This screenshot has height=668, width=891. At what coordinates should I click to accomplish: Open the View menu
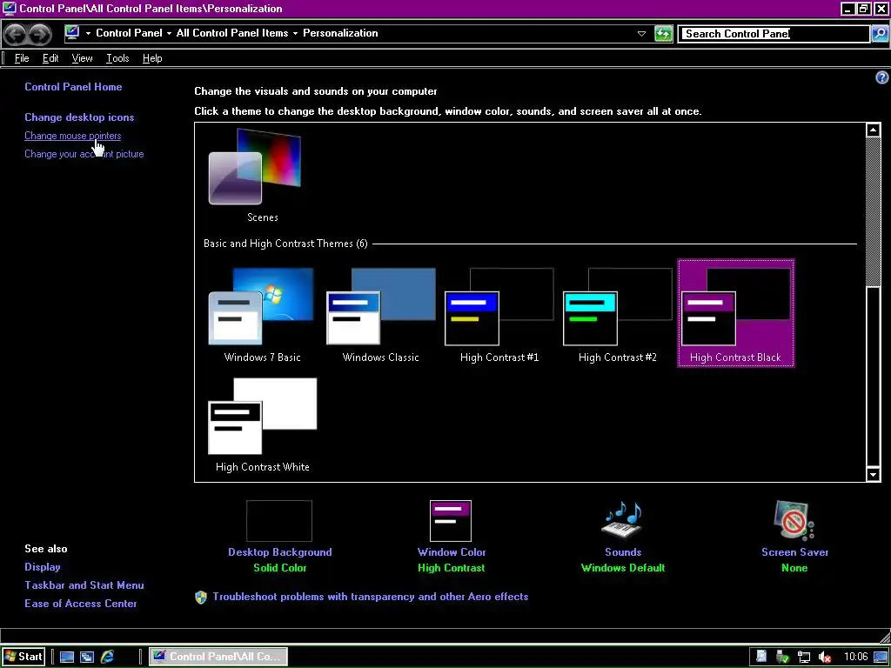(83, 58)
